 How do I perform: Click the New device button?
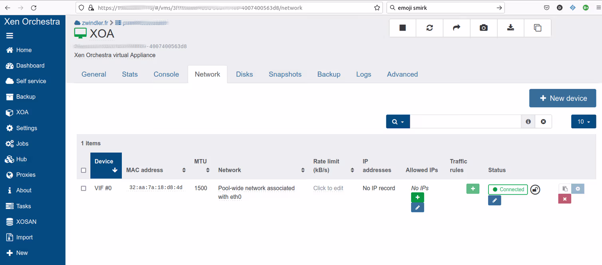[x=562, y=98]
